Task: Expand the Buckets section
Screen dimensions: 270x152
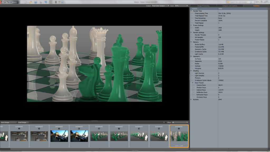Action: [x=191, y=99]
